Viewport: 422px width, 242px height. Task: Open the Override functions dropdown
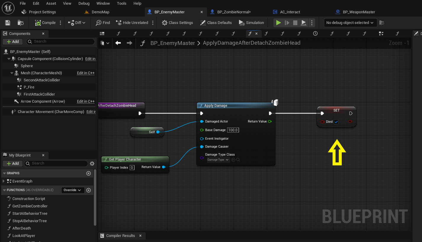point(73,190)
